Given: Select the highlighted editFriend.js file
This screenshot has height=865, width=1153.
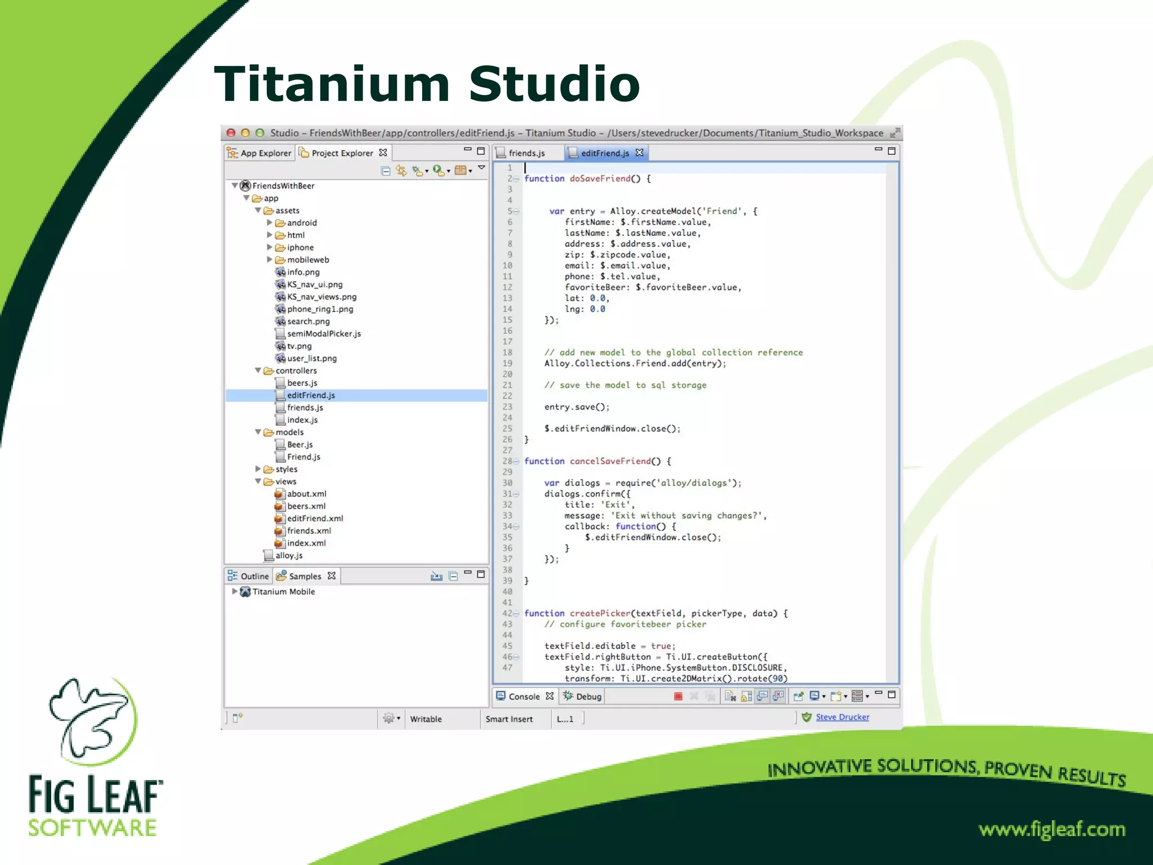Looking at the screenshot, I should [356, 395].
